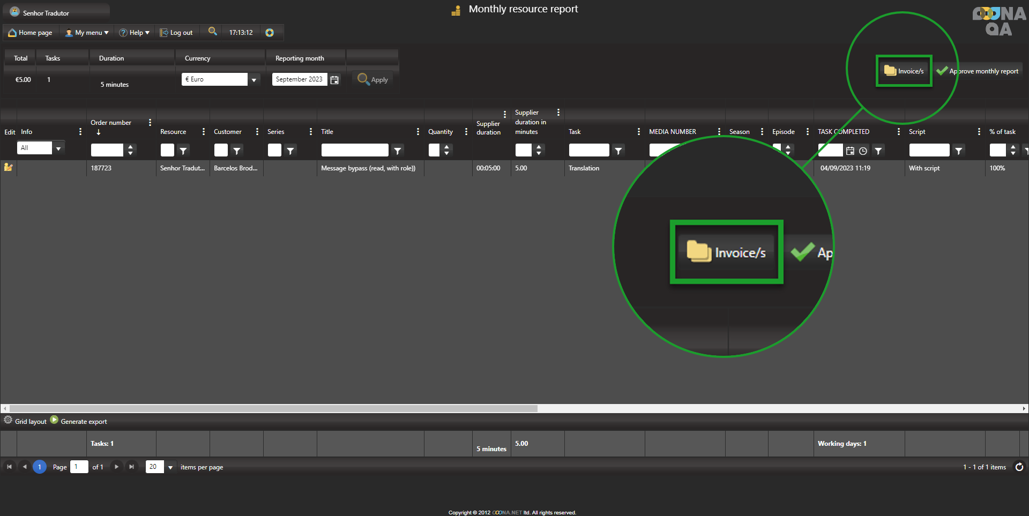Click the Invoice/s button
The width and height of the screenshot is (1029, 516).
click(904, 71)
